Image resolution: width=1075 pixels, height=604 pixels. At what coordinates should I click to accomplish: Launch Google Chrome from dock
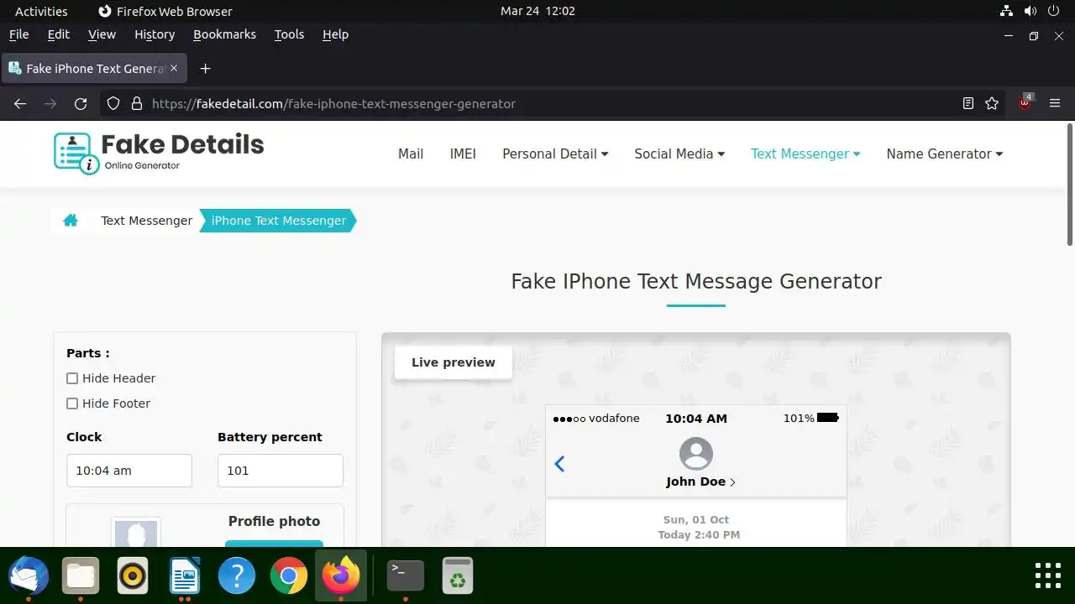click(x=289, y=576)
